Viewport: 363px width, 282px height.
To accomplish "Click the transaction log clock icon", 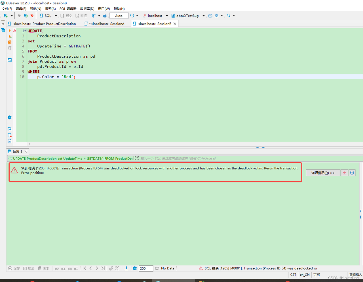I will (x=132, y=16).
